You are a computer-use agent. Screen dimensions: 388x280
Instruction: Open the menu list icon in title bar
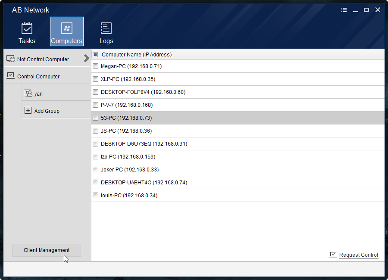click(x=344, y=10)
